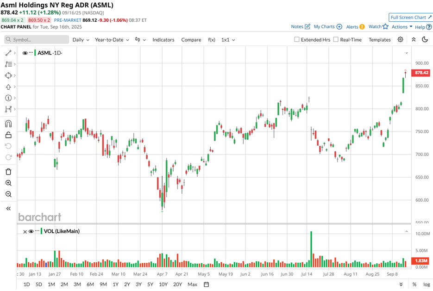Collapse the VOL pane with chevron
Image resolution: width=433 pixels, height=291 pixels.
click(x=407, y=231)
